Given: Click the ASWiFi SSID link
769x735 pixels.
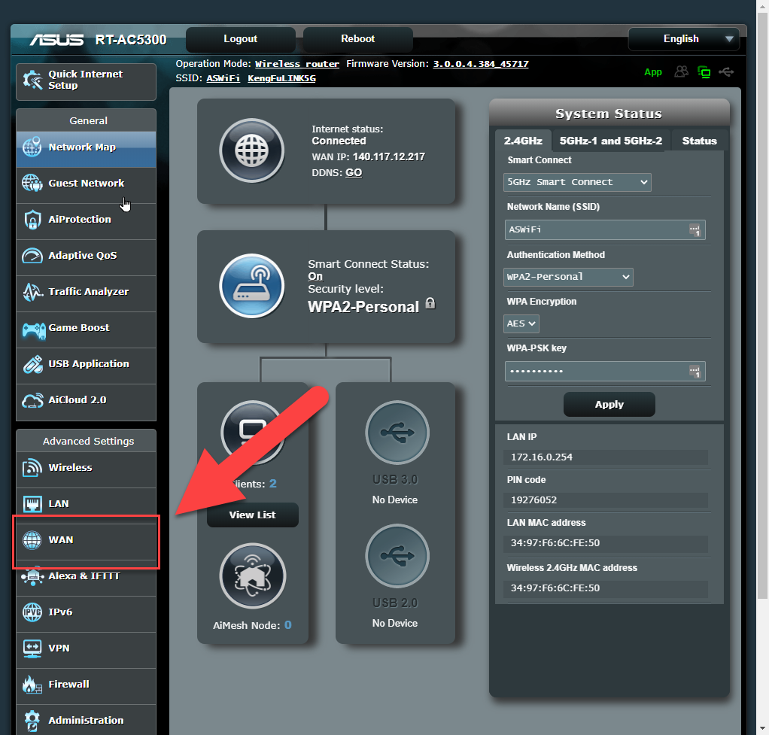Looking at the screenshot, I should (x=223, y=78).
